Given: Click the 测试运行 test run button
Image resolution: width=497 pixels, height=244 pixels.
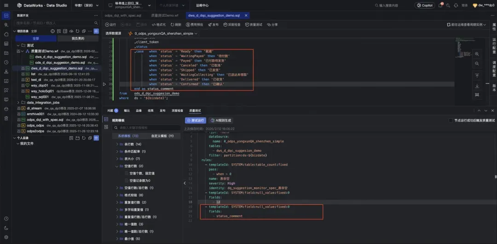Looking at the screenshot, I should (x=196, y=121).
